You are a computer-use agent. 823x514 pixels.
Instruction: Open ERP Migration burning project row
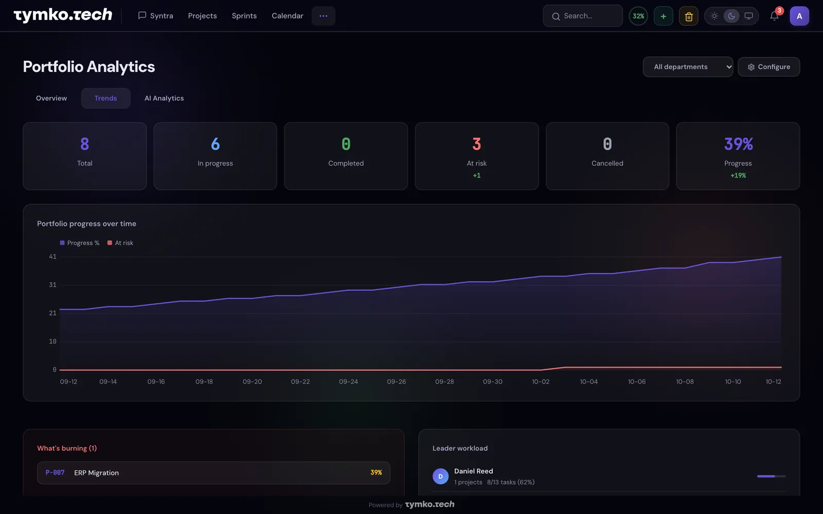(x=213, y=473)
